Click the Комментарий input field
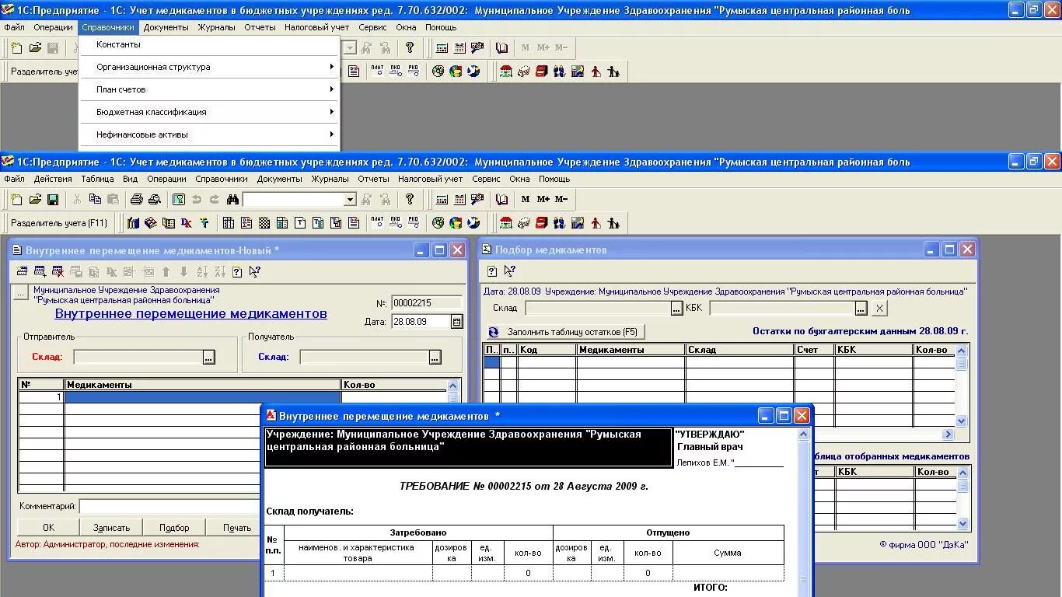This screenshot has height=597, width=1062. click(169, 506)
